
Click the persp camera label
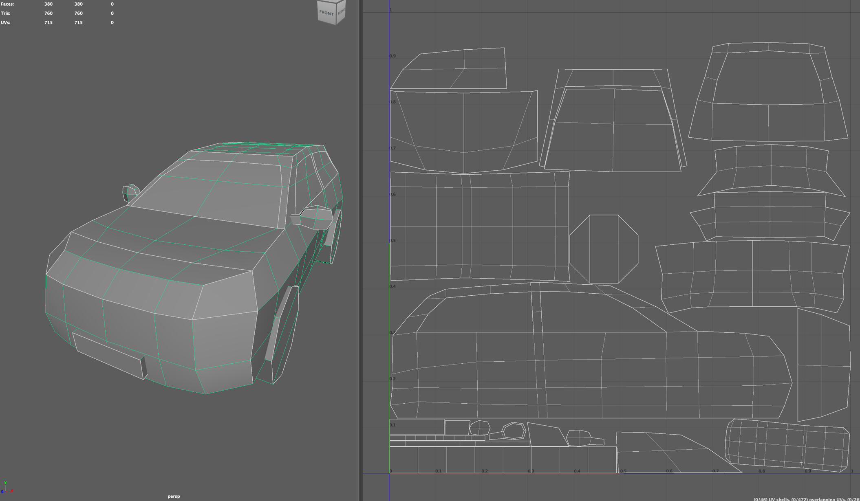[x=174, y=496]
